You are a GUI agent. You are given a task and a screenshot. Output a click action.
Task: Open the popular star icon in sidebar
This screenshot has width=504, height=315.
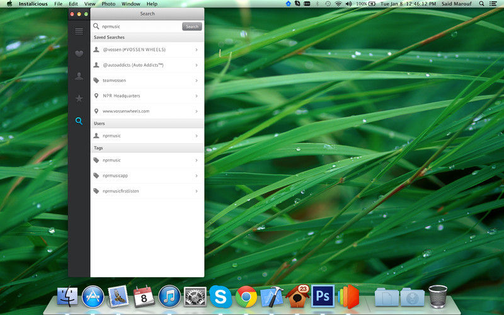(x=79, y=98)
